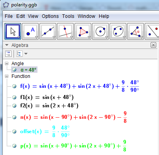159x155 pixels.
Task: Open the Tools menu
Action: pyautogui.click(x=68, y=16)
